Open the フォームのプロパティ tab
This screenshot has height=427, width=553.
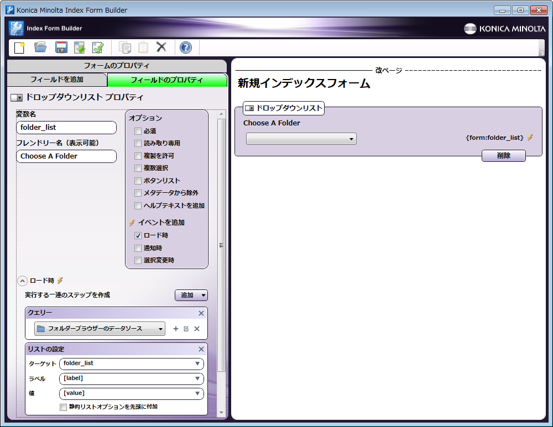pos(117,66)
